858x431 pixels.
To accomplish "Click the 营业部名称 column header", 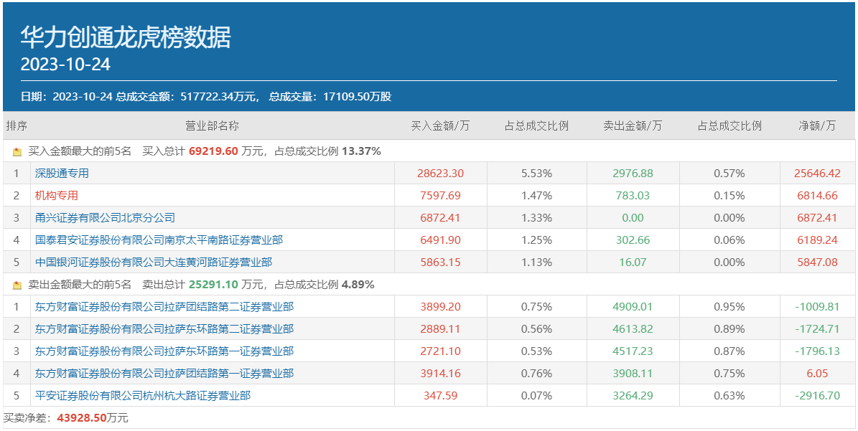I will coord(212,126).
